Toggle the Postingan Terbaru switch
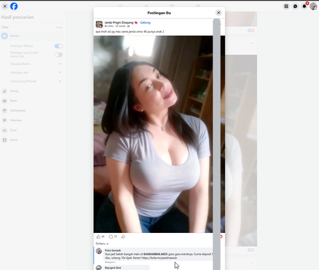This screenshot has height=270, width=319. point(59,46)
